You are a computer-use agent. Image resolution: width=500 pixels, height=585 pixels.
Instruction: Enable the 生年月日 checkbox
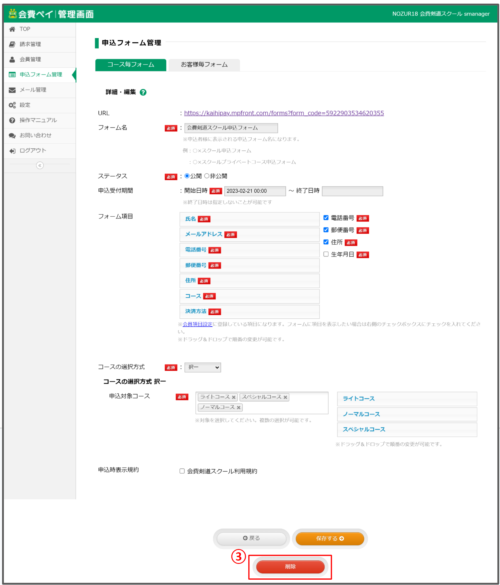pyautogui.click(x=326, y=254)
